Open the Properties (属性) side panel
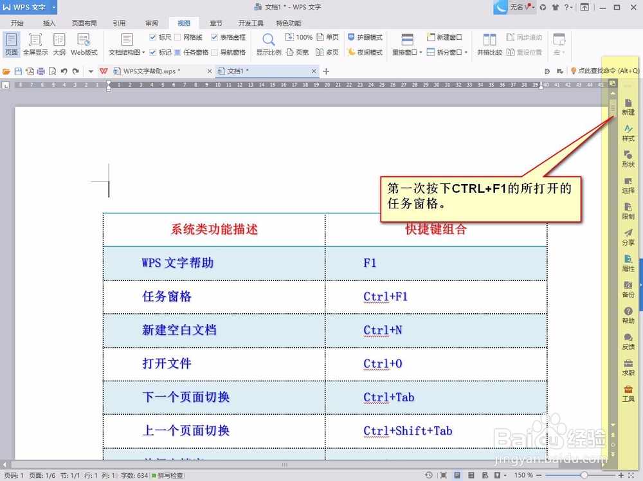Screen dimensions: 643x481 pos(628,264)
